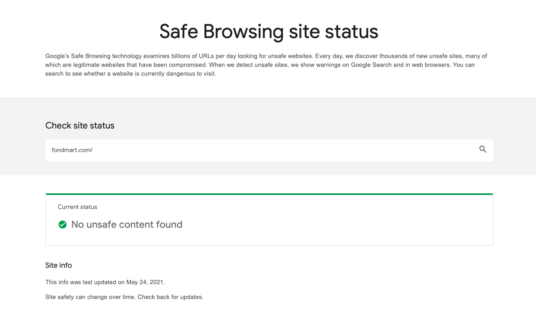The height and width of the screenshot is (315, 536).
Task: Click the "This info was last updated" line
Action: click(x=85, y=282)
